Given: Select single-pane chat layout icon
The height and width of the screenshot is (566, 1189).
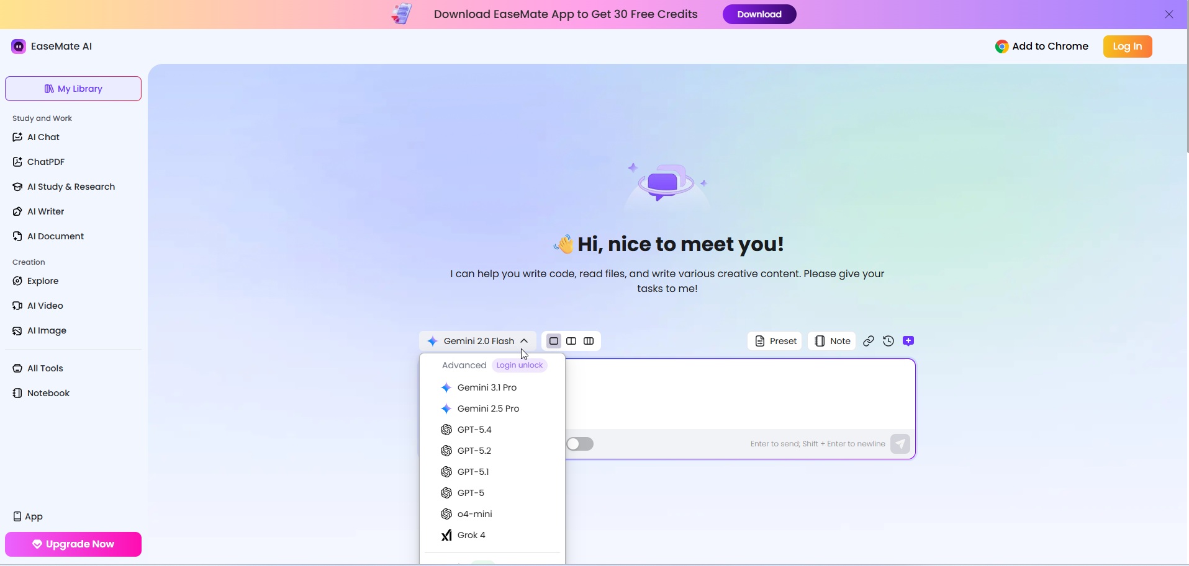Looking at the screenshot, I should tap(554, 341).
